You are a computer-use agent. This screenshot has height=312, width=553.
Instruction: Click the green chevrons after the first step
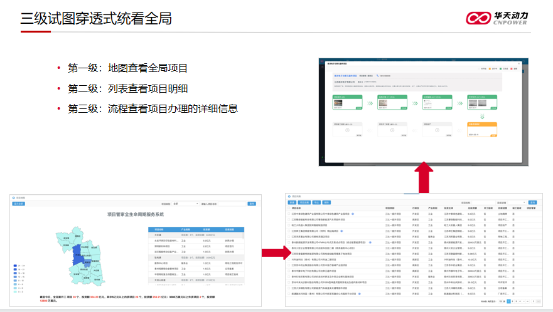pyautogui.click(x=370, y=104)
